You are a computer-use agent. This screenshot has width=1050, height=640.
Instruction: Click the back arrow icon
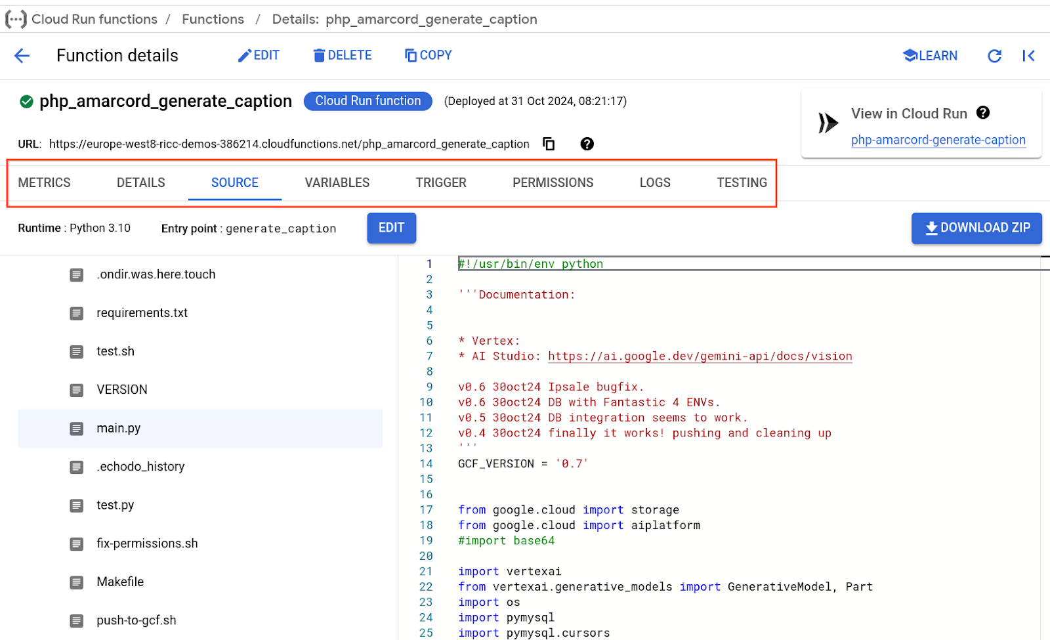pos(22,56)
